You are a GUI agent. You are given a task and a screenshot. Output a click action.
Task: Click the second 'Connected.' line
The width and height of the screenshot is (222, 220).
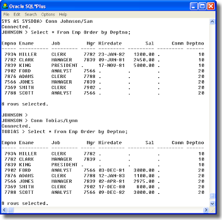16,126
